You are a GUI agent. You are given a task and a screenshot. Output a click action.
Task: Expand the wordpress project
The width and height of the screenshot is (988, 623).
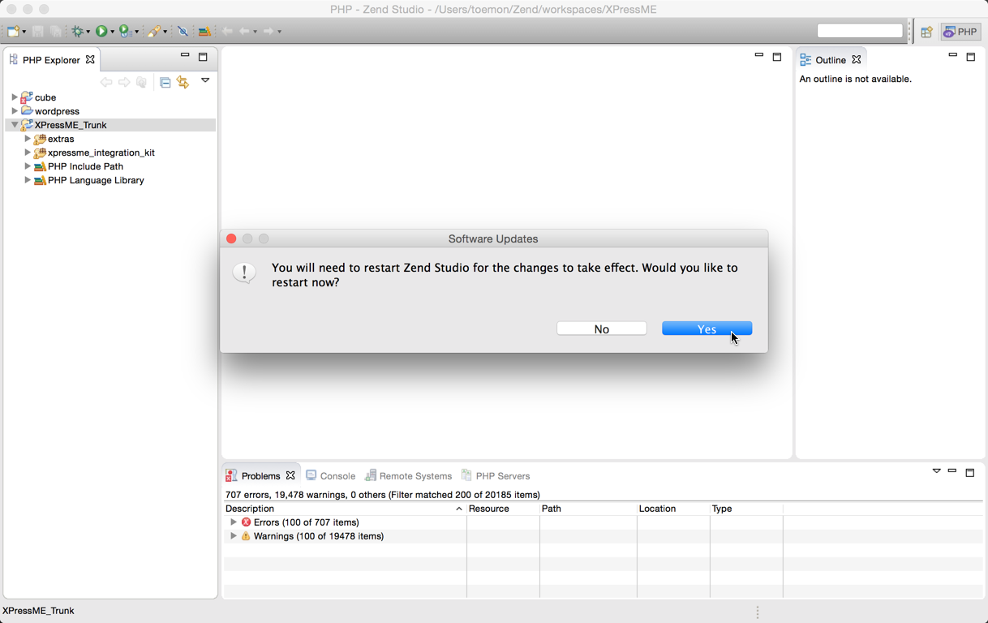click(15, 111)
